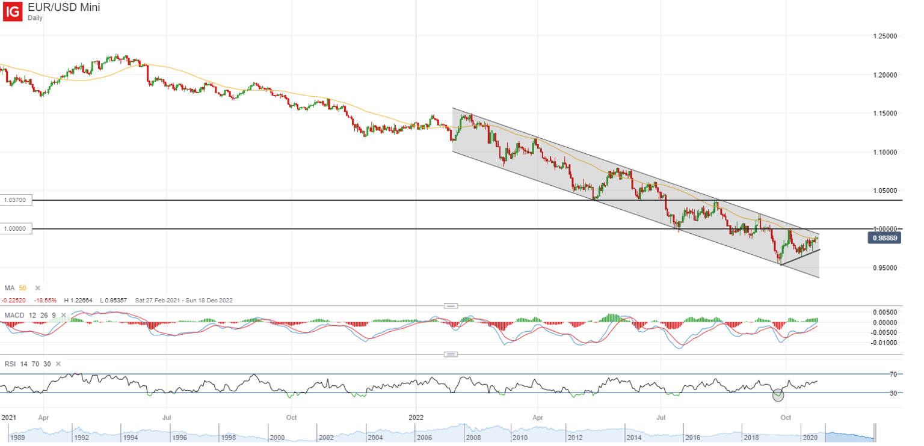Image resolution: width=924 pixels, height=446 pixels.
Task: Click the MA indicator label
Action: pyautogui.click(x=9, y=289)
